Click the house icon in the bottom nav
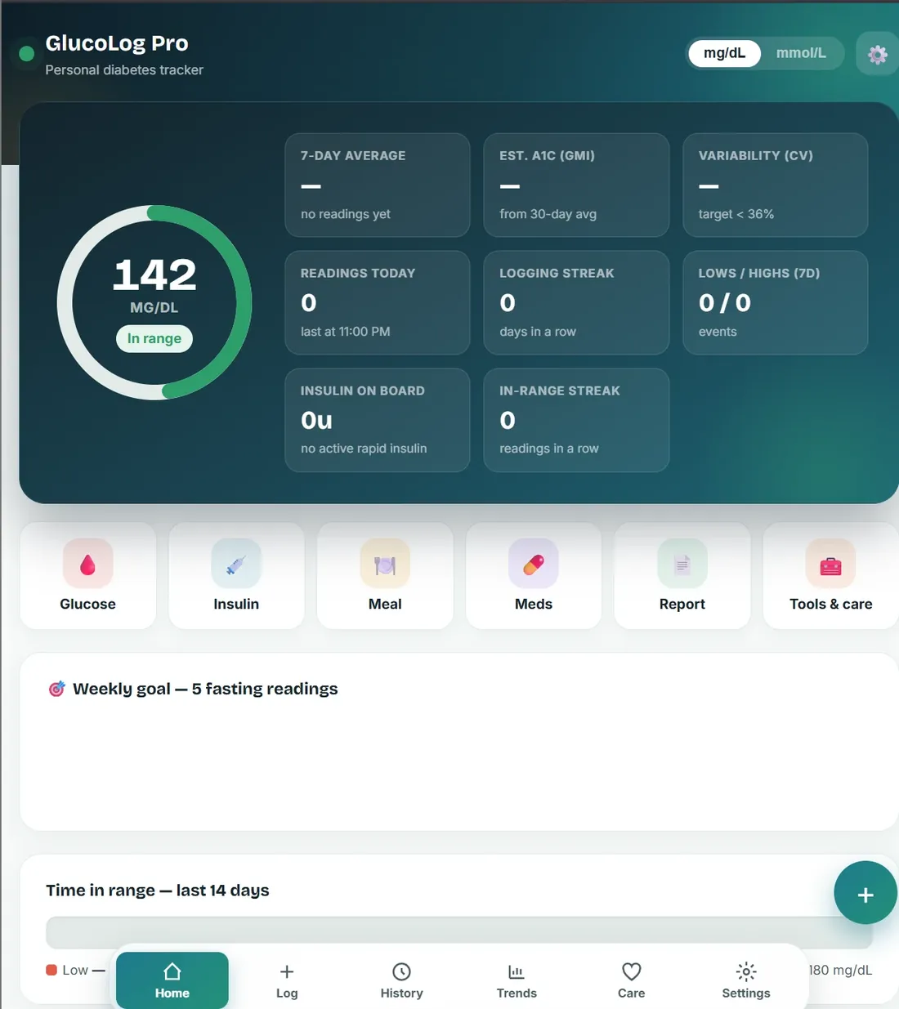Image resolution: width=899 pixels, height=1009 pixels. click(x=172, y=971)
